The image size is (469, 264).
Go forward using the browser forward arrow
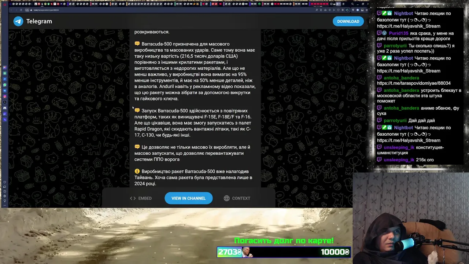click(16, 10)
